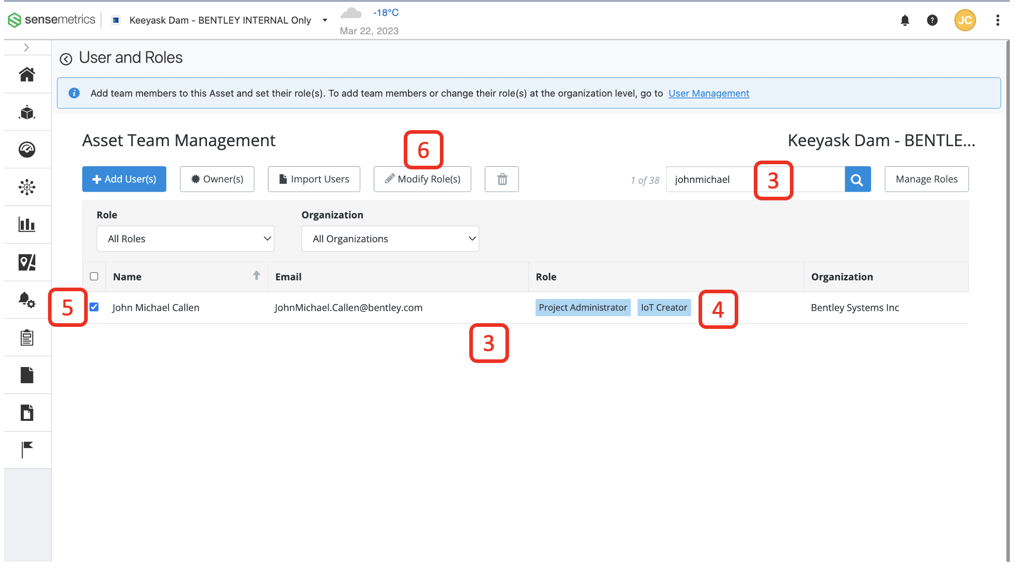Select the alarm settings bell icon
Image resolution: width=1015 pixels, height=569 pixels.
pyautogui.click(x=26, y=300)
